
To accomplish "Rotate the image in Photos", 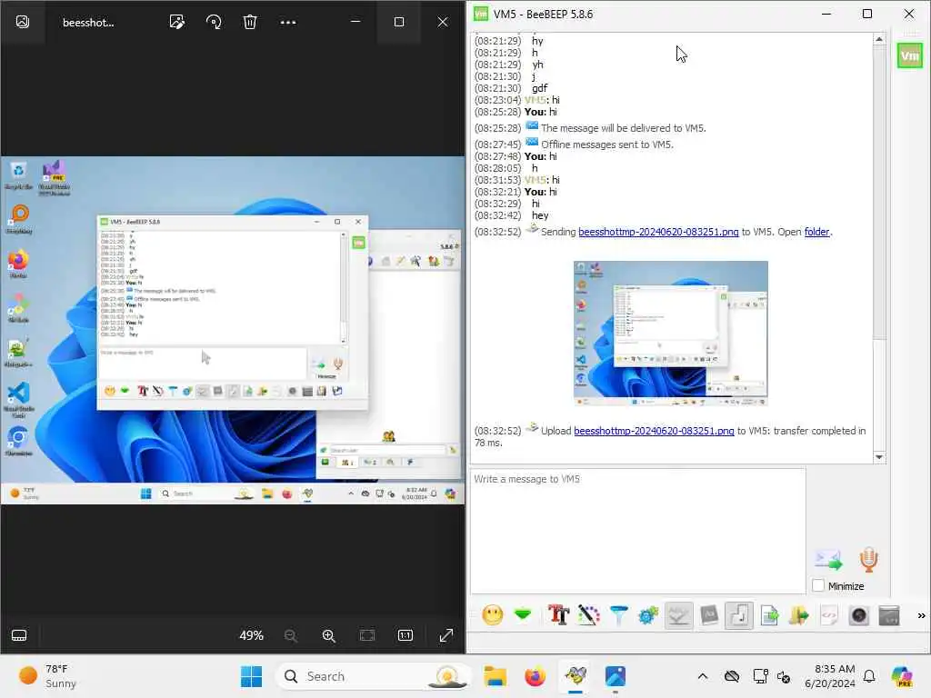I will [214, 22].
